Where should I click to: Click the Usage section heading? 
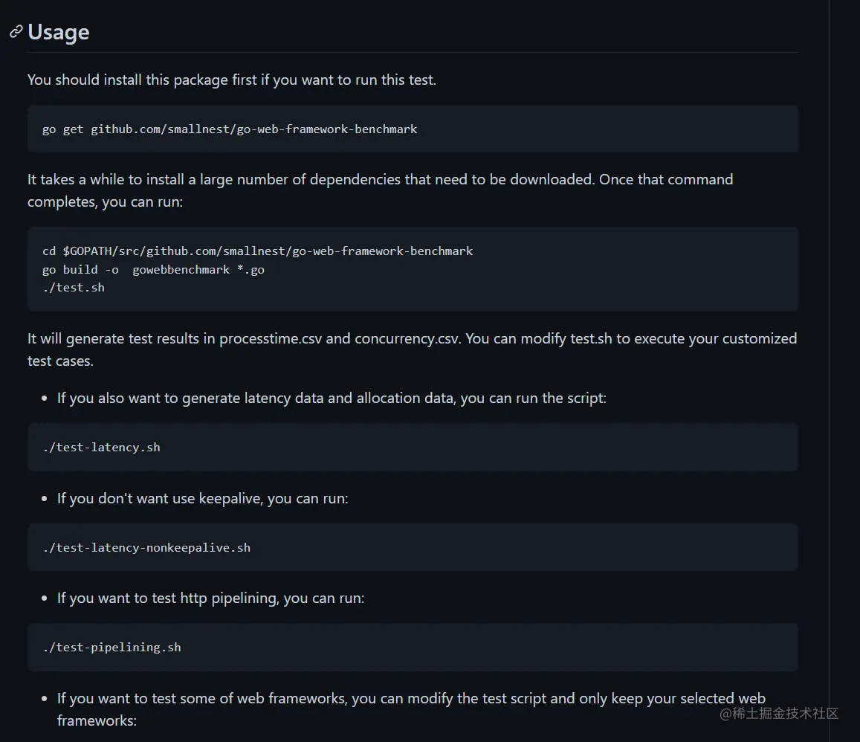[x=59, y=32]
